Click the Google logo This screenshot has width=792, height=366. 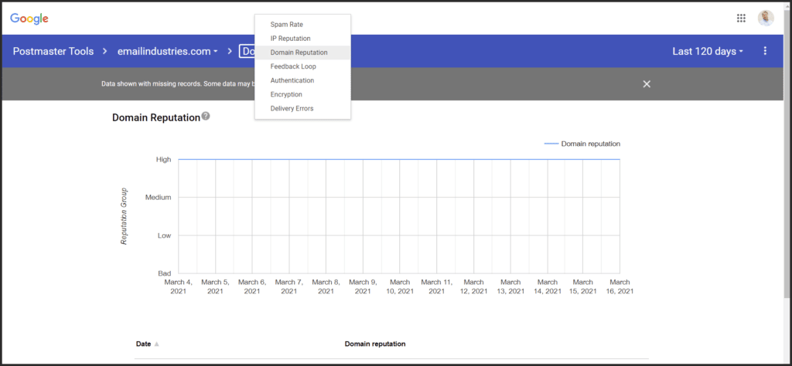coord(29,19)
